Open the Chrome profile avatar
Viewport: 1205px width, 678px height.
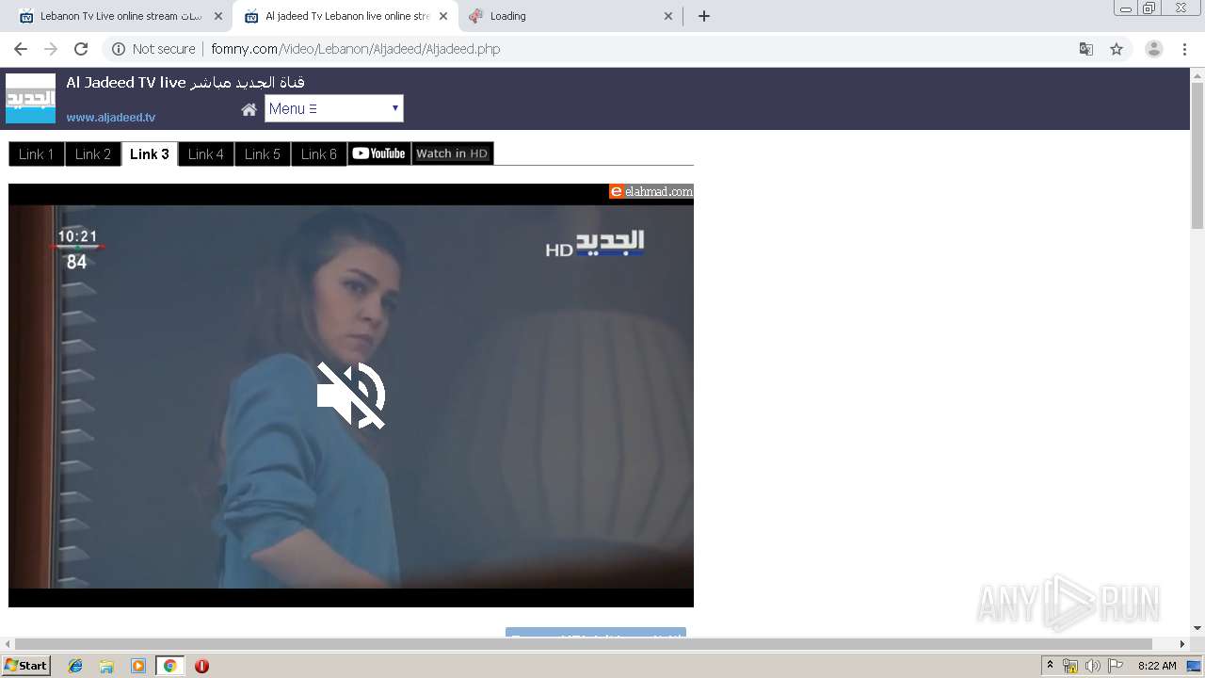coord(1154,49)
